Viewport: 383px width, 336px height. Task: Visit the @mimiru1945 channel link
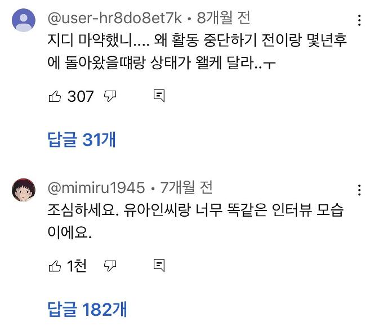pos(96,187)
